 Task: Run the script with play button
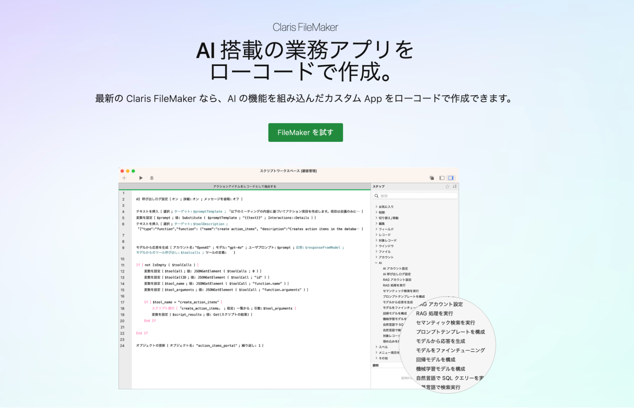coord(141,178)
